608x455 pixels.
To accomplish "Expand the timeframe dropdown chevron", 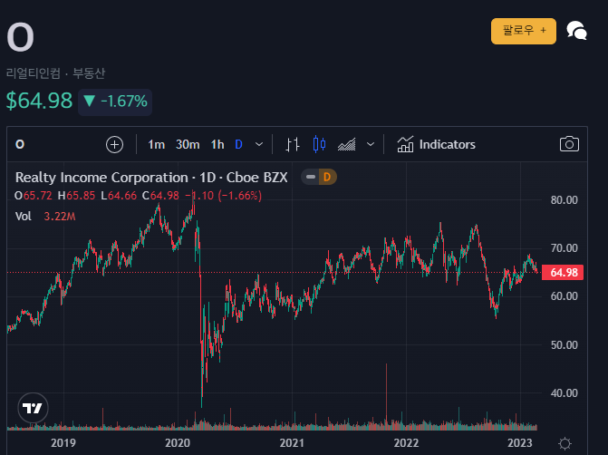I will pos(259,145).
